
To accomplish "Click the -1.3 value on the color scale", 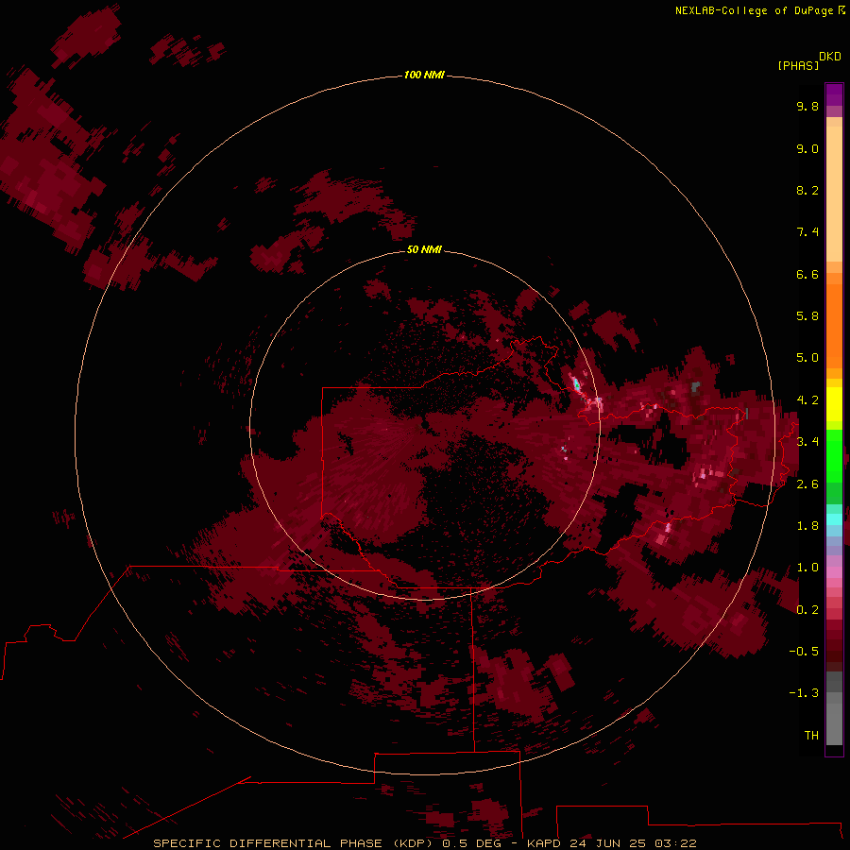I will pyautogui.click(x=804, y=693).
